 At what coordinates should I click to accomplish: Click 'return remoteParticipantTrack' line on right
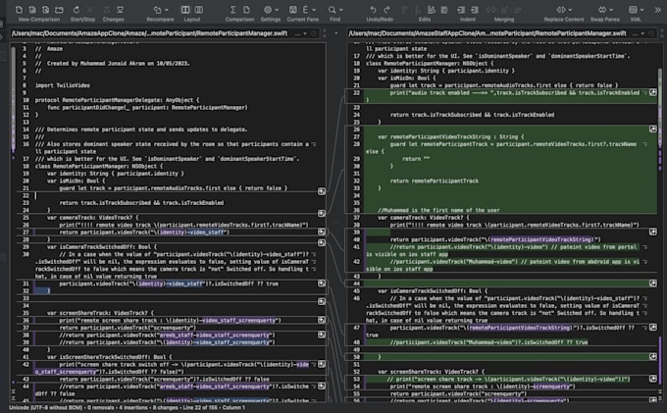click(x=435, y=181)
